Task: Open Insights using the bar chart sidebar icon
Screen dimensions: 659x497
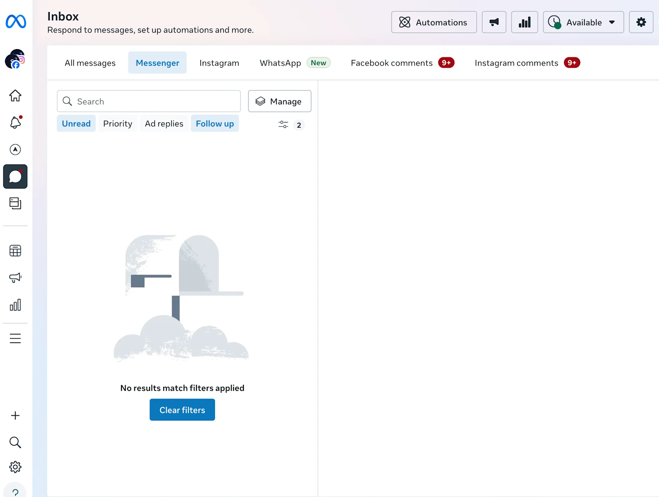Action: (15, 305)
